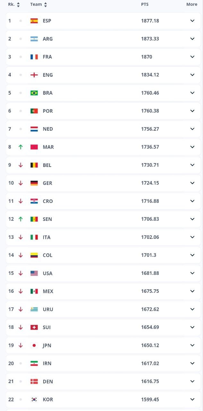203x411 pixels.
Task: Click the POR team name
Action: tap(48, 111)
